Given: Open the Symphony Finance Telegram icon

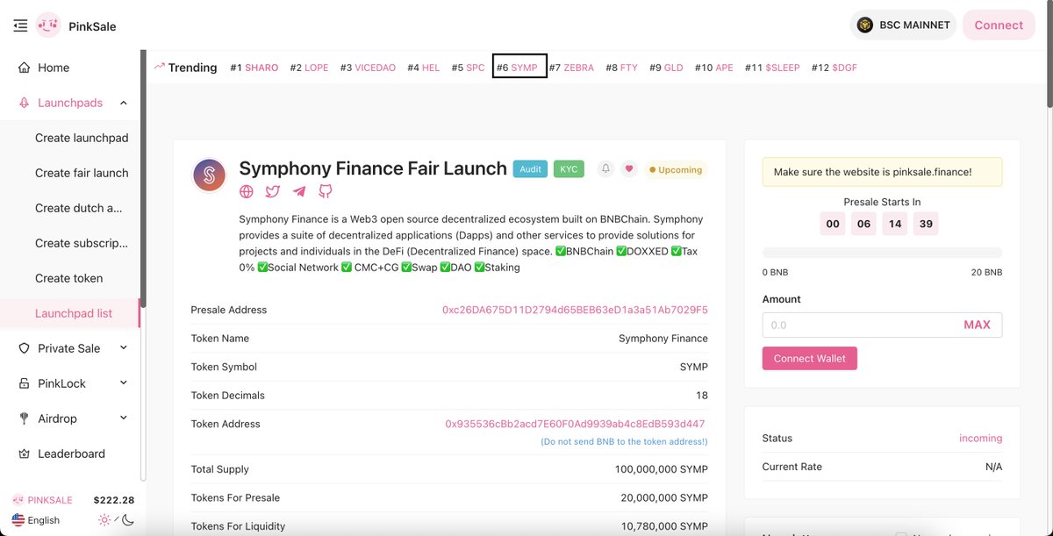Looking at the screenshot, I should [299, 191].
